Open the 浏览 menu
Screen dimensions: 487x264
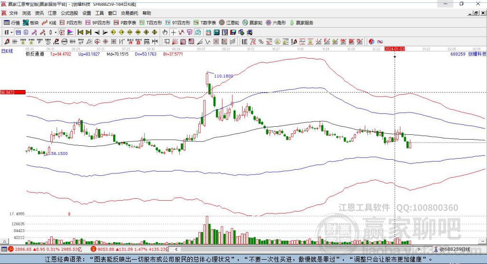pos(27,13)
